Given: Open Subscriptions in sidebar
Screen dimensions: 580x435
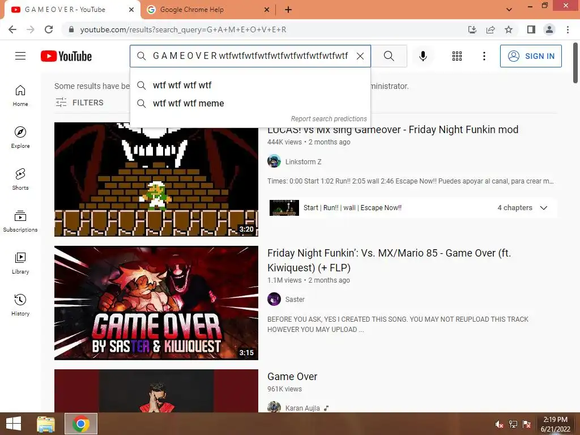Looking at the screenshot, I should 20,221.
